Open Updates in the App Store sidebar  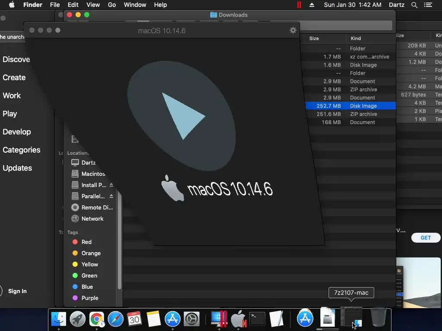pyautogui.click(x=17, y=168)
